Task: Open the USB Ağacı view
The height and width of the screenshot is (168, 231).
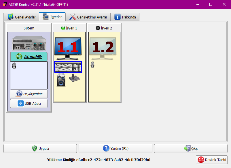Action: 29,104
